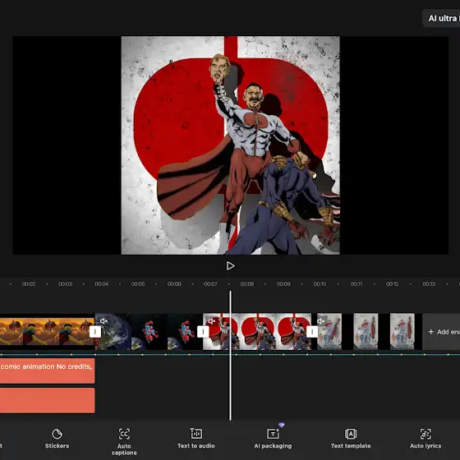
Task: Open Auto captions tool
Action: click(124, 442)
